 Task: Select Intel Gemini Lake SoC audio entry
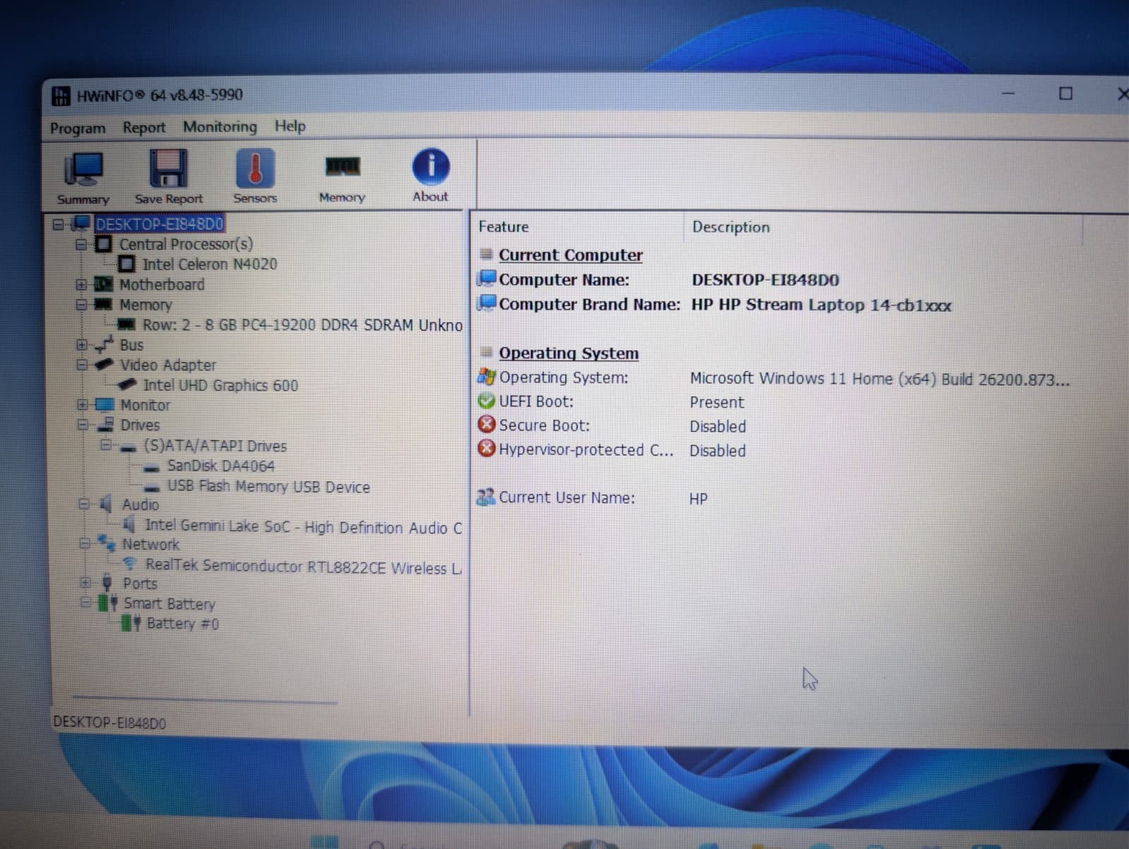pyautogui.click(x=303, y=527)
